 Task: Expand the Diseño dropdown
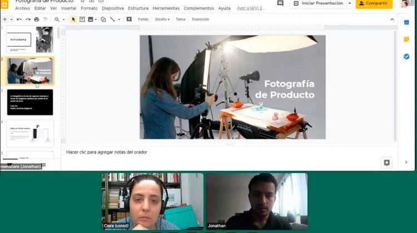pyautogui.click(x=162, y=19)
